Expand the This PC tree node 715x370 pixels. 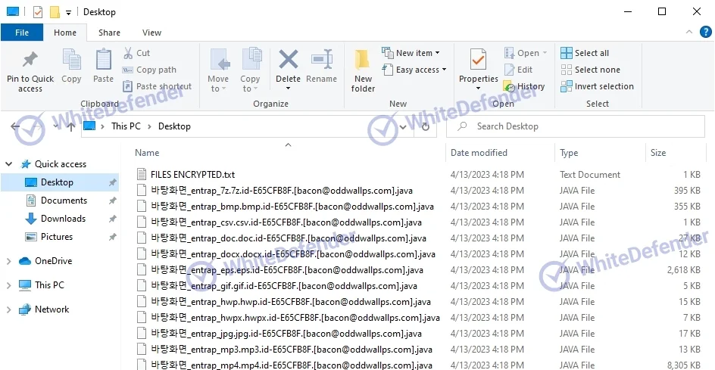tap(9, 285)
